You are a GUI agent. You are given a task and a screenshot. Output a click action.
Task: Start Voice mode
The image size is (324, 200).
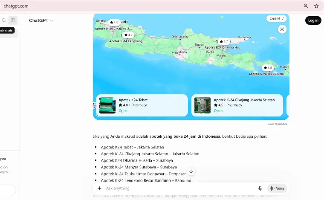(277, 188)
